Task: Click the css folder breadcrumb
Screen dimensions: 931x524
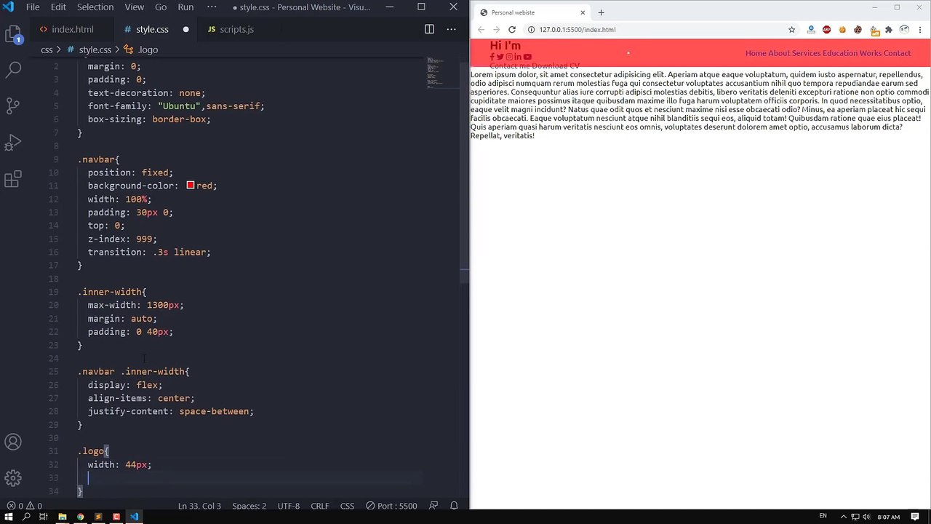Action: [47, 49]
